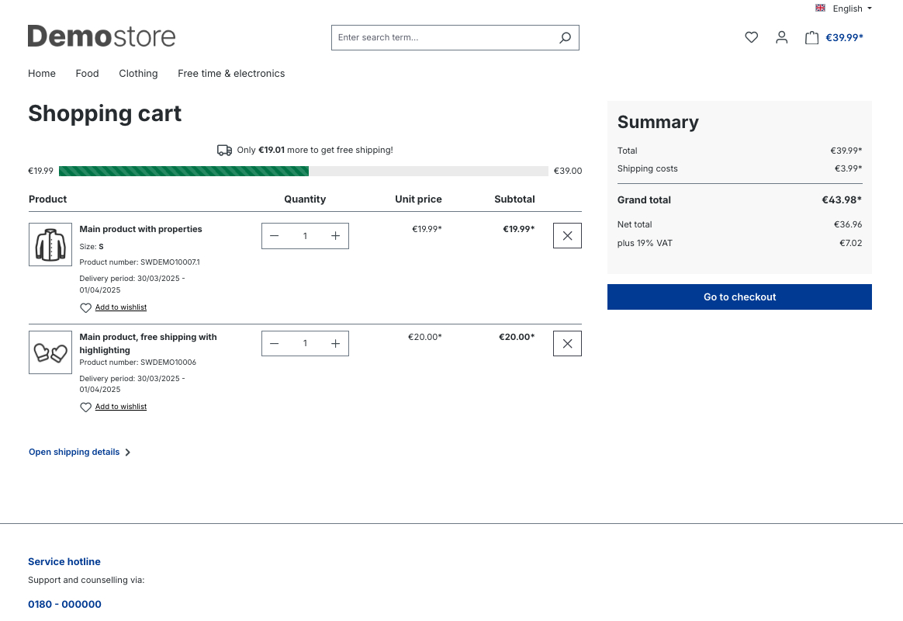Image resolution: width=903 pixels, height=621 pixels.
Task: Go to the Food category
Action: [x=87, y=74]
